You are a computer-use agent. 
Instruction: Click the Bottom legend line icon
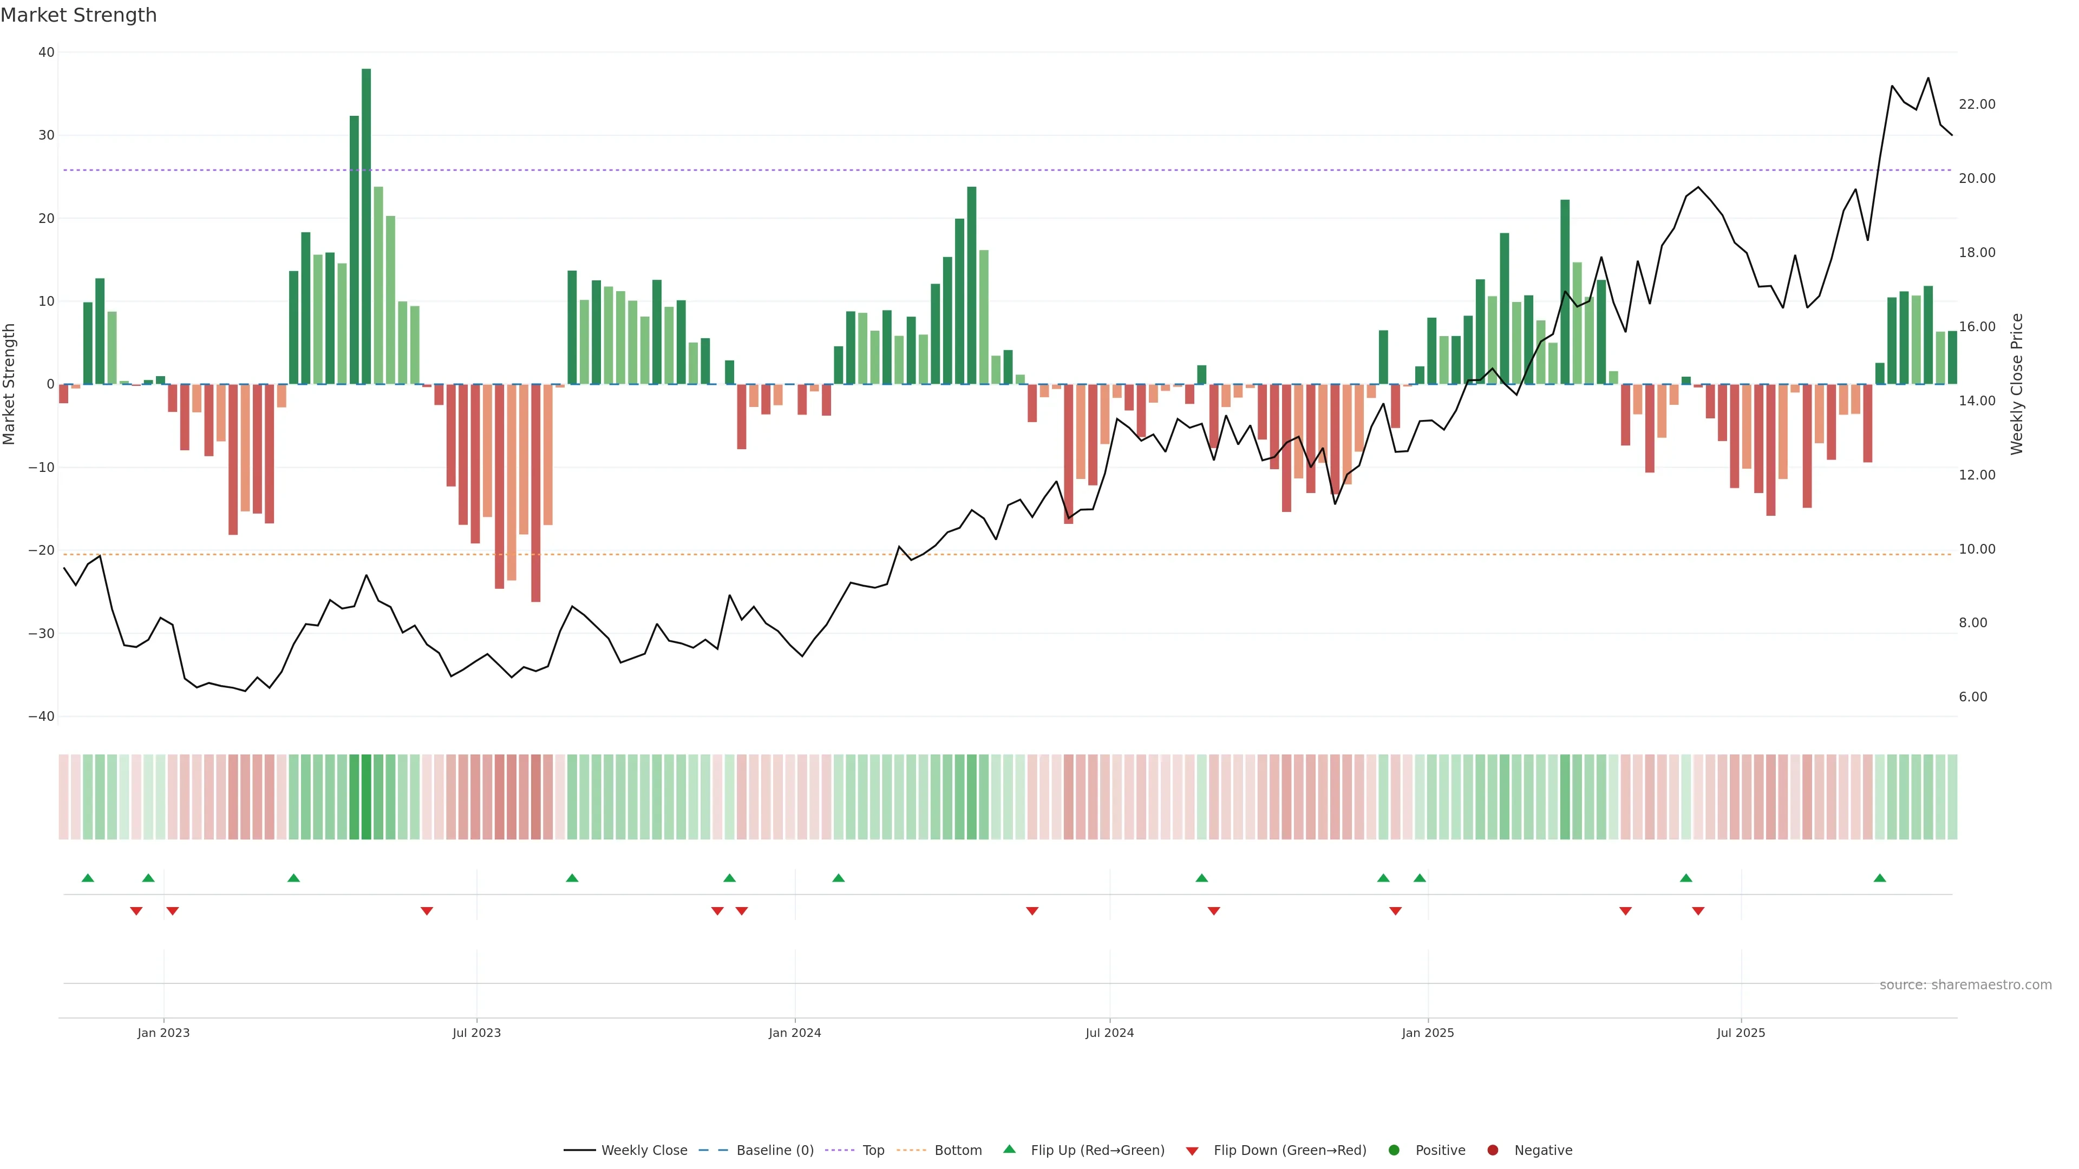(x=911, y=1151)
